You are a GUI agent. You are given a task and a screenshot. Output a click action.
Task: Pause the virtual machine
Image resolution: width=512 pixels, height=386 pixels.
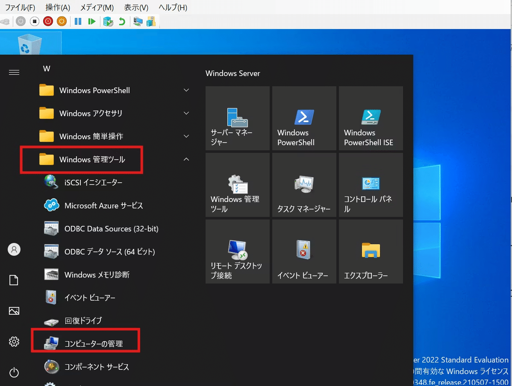78,21
